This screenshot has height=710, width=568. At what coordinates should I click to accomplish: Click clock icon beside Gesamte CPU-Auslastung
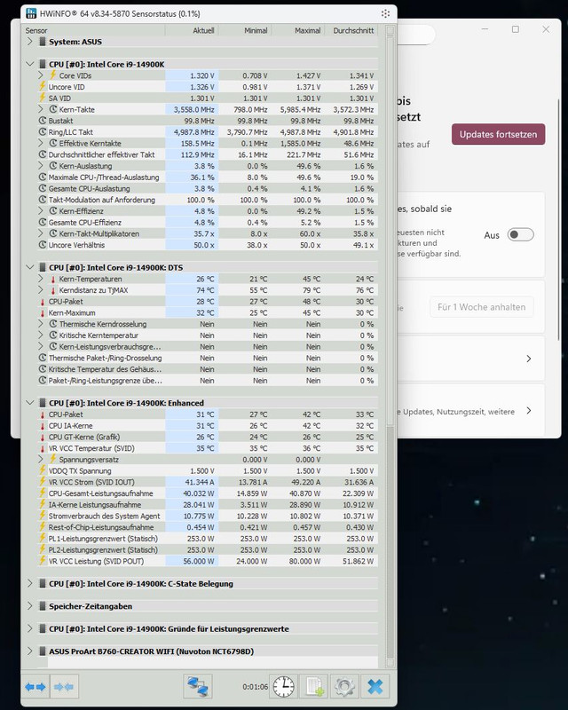(x=43, y=188)
